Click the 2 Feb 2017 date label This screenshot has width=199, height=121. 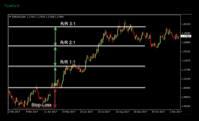(14, 112)
